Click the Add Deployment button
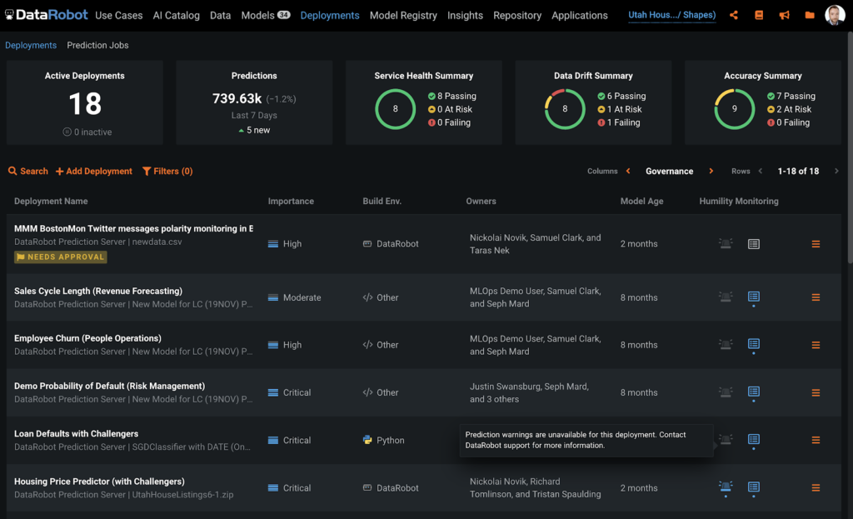 pos(93,171)
